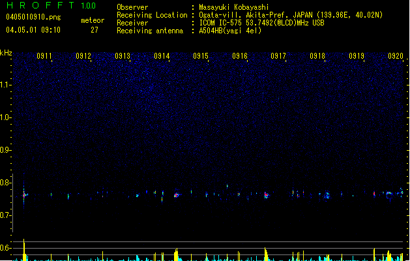
Task: Click the 0.9 kHz axis label
Action: [x=5, y=150]
